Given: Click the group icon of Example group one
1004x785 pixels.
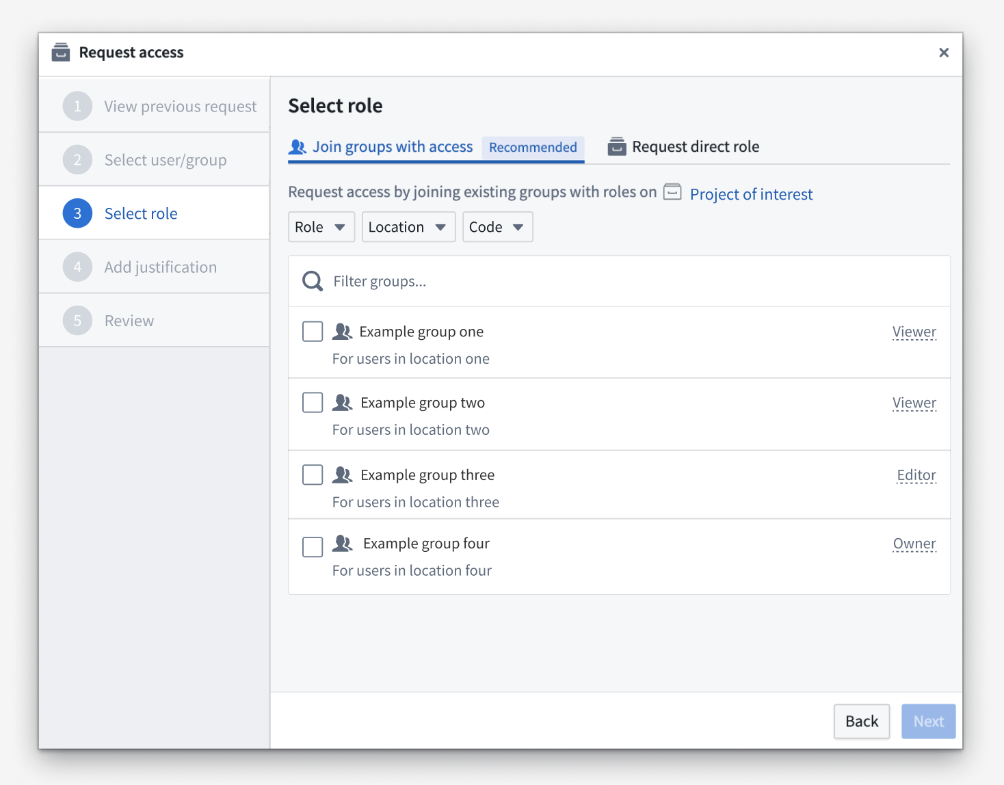Looking at the screenshot, I should (342, 332).
